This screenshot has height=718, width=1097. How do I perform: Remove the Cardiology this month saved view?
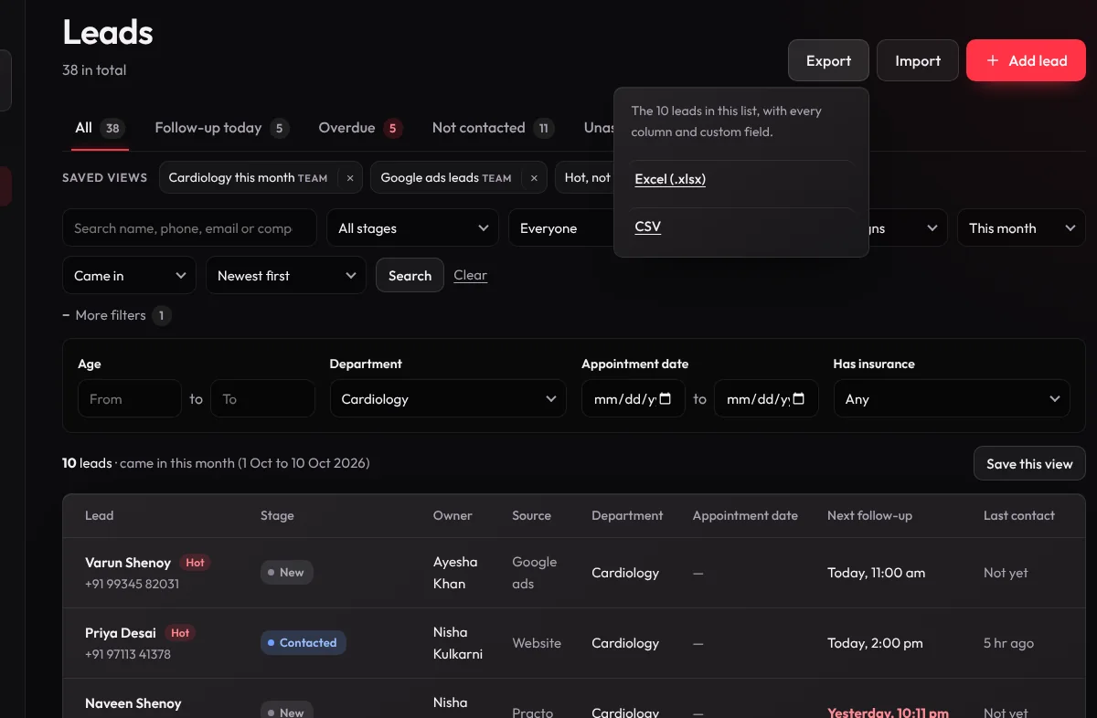[349, 178]
